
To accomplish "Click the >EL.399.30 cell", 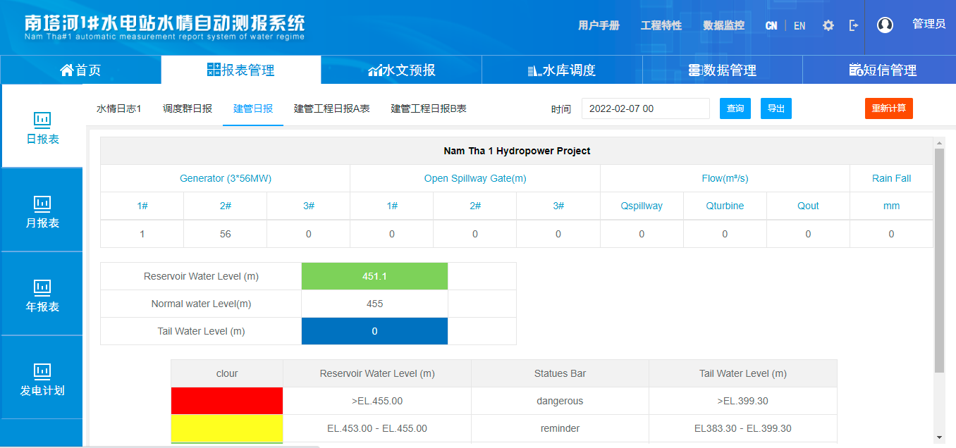I will (x=743, y=401).
